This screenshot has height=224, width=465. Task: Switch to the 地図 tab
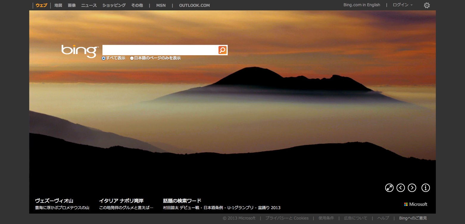(x=58, y=5)
